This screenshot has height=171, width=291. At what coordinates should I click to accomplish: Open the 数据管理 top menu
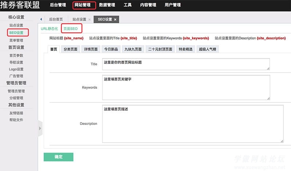tap(107, 5)
